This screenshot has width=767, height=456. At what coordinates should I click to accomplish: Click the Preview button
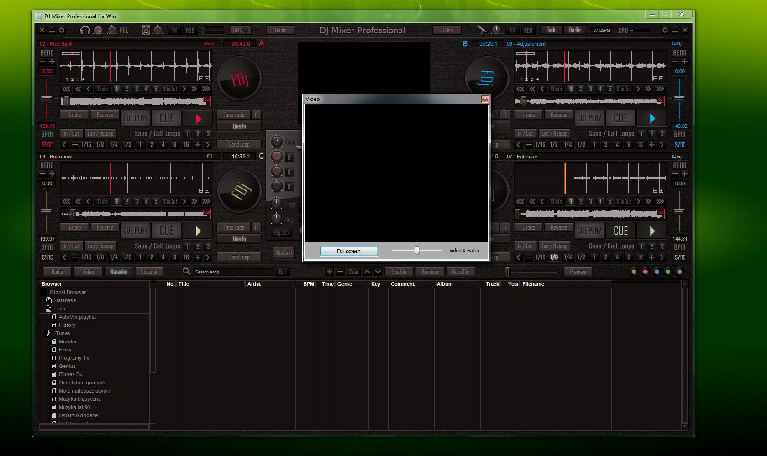(x=578, y=272)
